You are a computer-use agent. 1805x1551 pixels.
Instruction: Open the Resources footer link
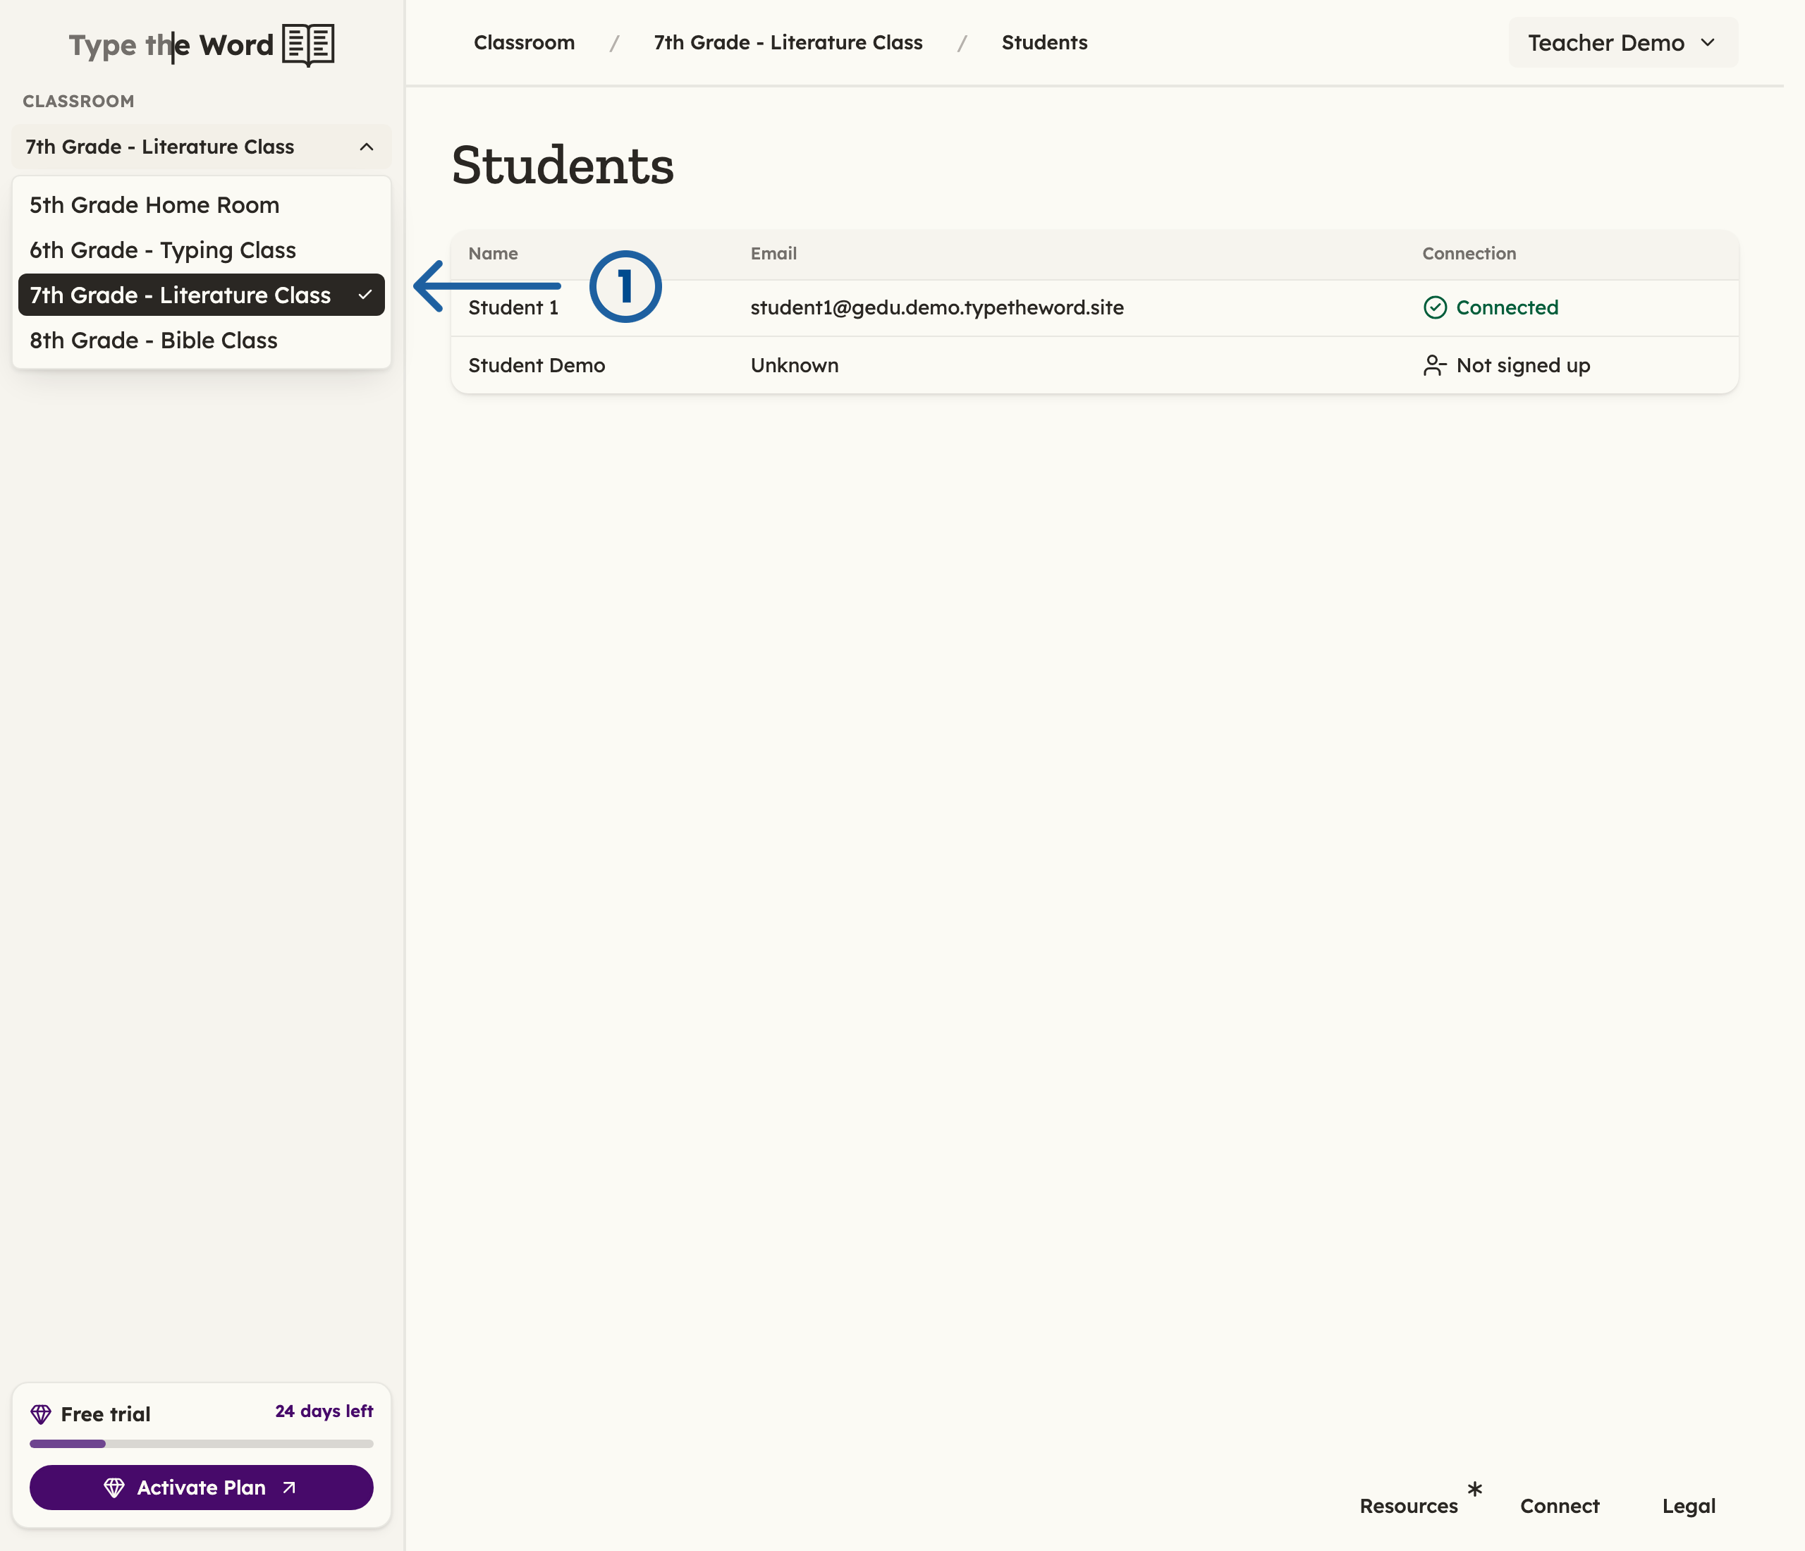1409,1506
